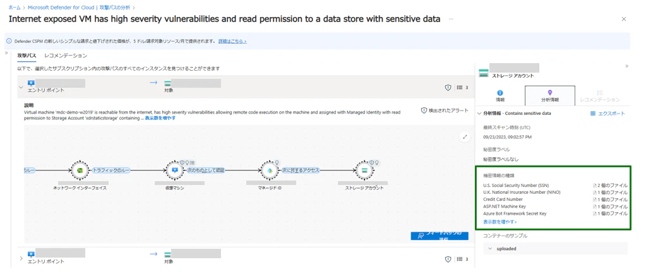646x274 pixels.
Task: Click the lightbulb badge above マネージド ID node
Action: [277, 162]
